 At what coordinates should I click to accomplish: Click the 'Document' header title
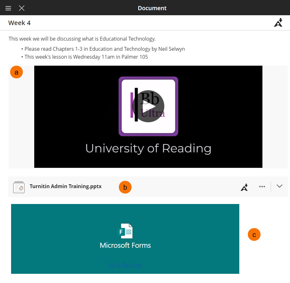click(152, 8)
